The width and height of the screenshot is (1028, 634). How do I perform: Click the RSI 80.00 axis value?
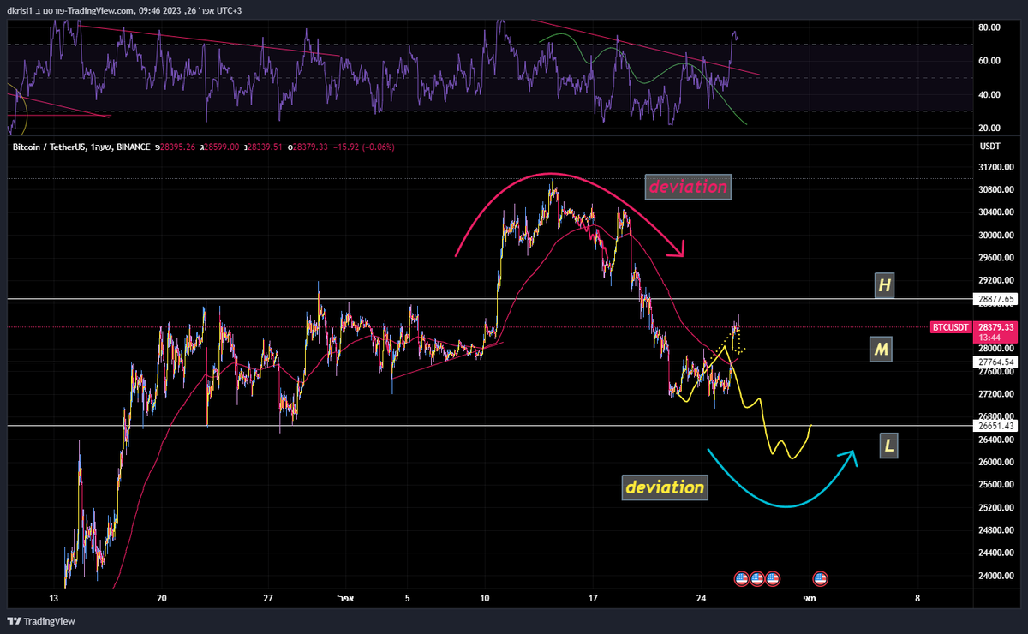coord(990,27)
